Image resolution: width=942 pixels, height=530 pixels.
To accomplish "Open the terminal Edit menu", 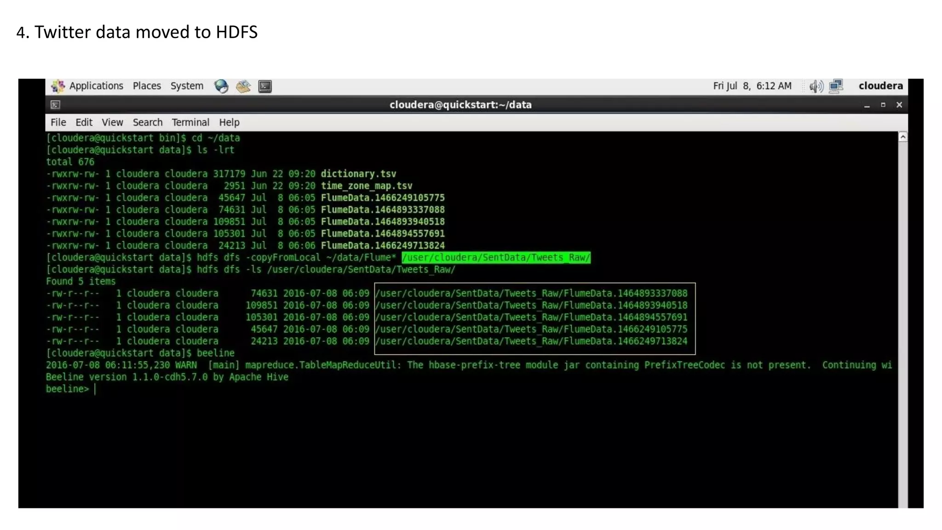I will tap(84, 122).
